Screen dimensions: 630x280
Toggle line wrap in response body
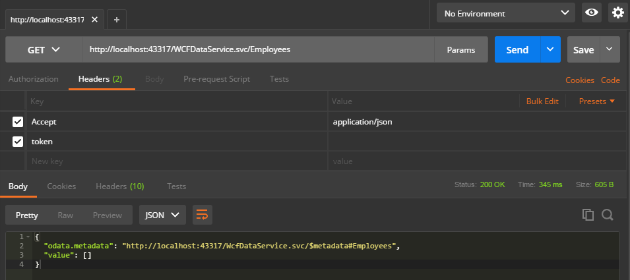pos(202,215)
